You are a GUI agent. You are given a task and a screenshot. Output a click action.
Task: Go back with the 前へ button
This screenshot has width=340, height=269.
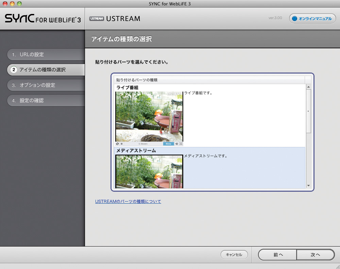(277, 255)
